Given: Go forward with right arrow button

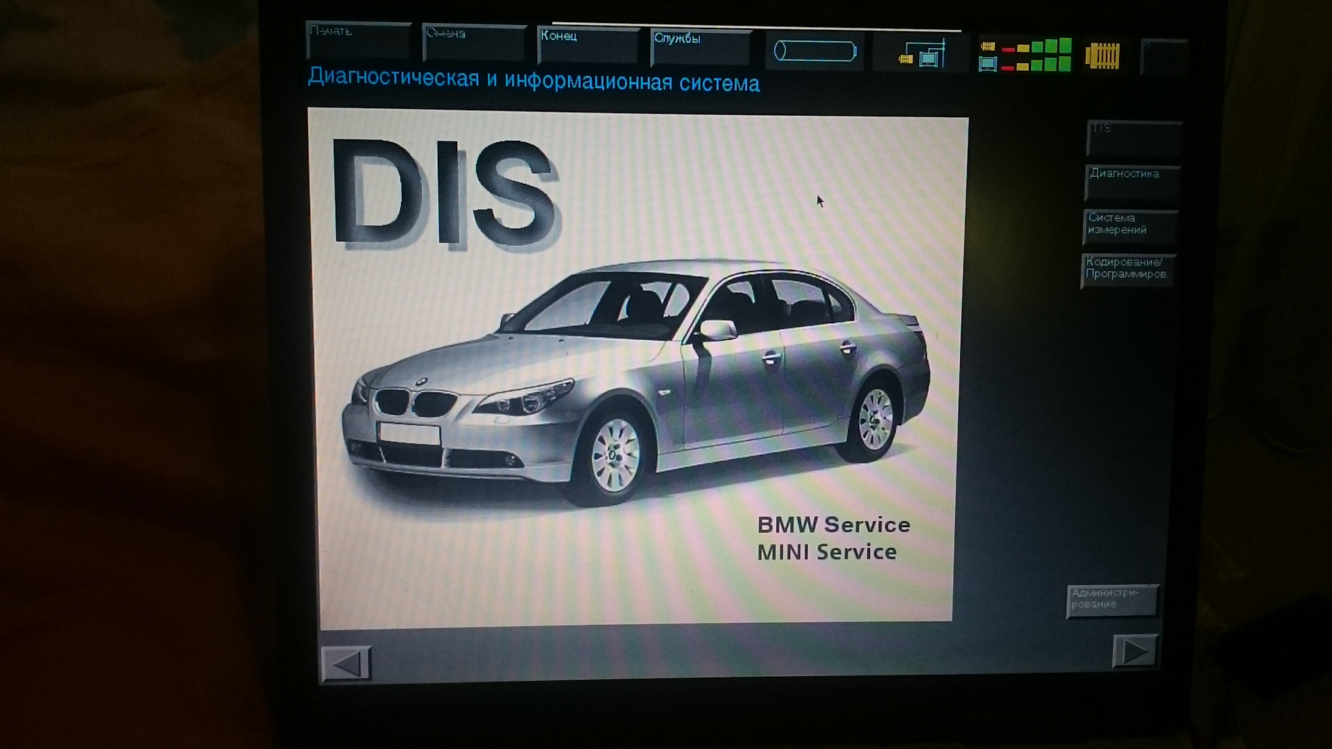Looking at the screenshot, I should click(x=1135, y=652).
